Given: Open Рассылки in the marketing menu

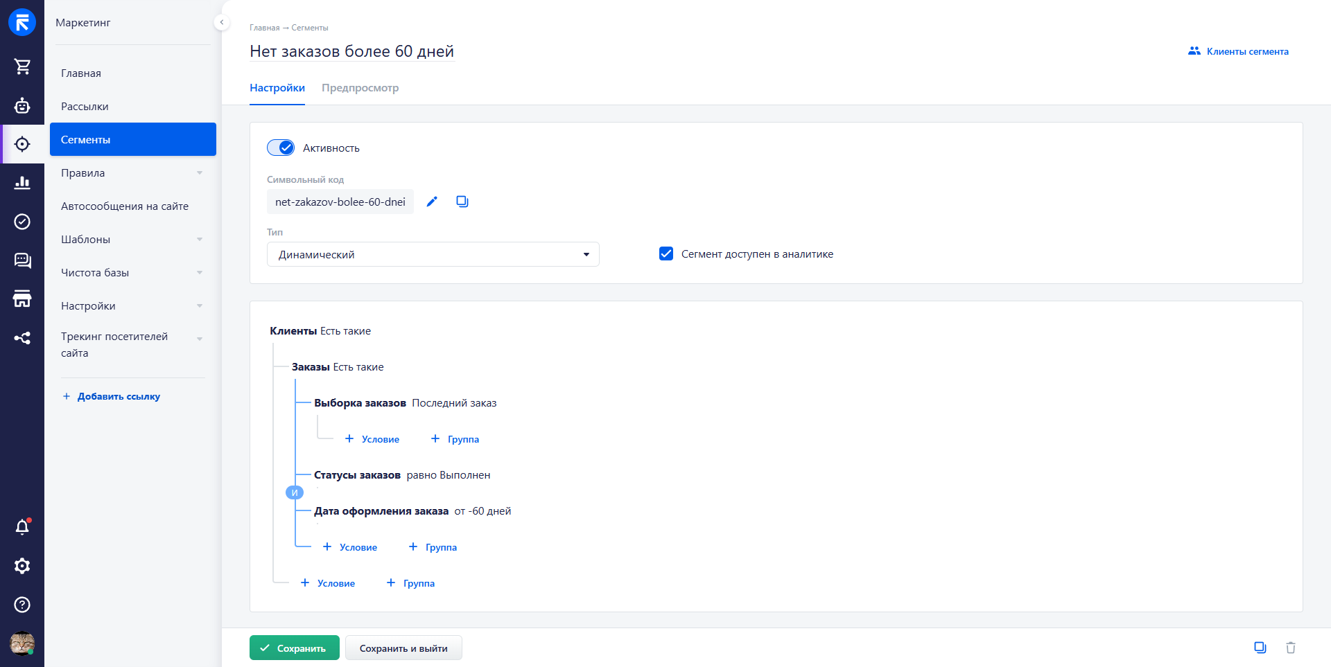Looking at the screenshot, I should 85,107.
